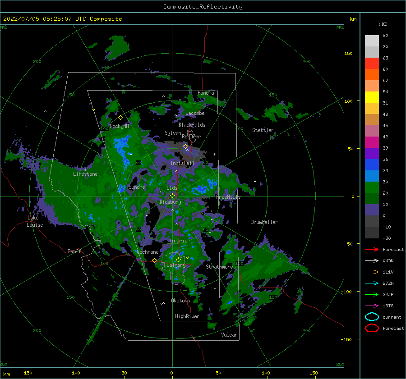Click the Lacombe city label
Screen dimensions: 406x379
point(195,113)
